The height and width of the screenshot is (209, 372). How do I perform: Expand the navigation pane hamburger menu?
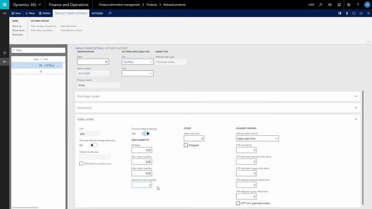[5, 13]
